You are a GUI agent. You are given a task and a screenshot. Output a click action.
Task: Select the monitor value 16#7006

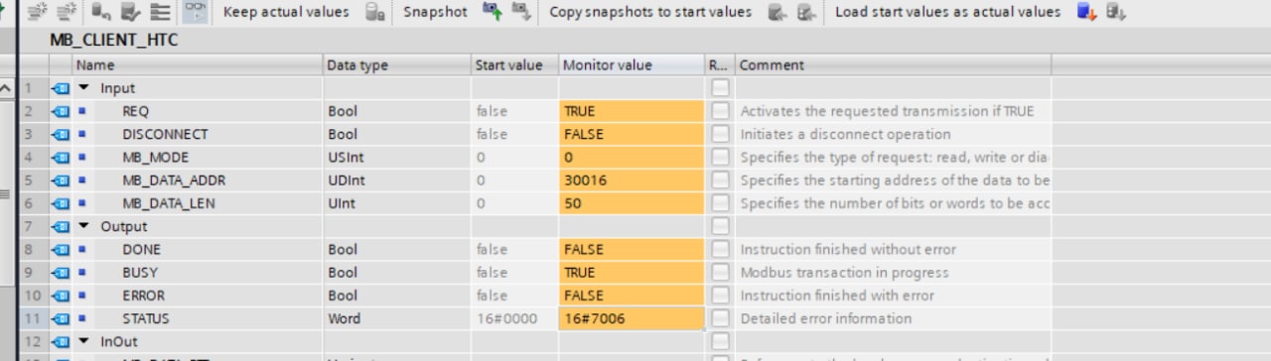pyautogui.click(x=632, y=318)
